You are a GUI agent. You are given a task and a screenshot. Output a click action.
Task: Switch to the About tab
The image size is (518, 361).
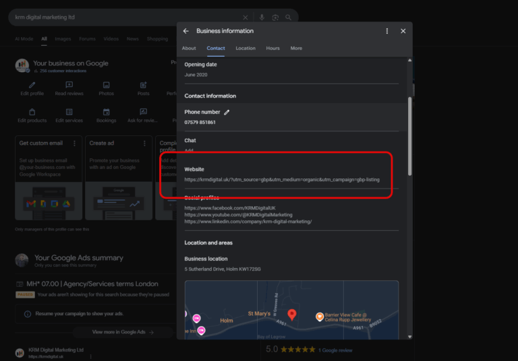click(x=189, y=48)
